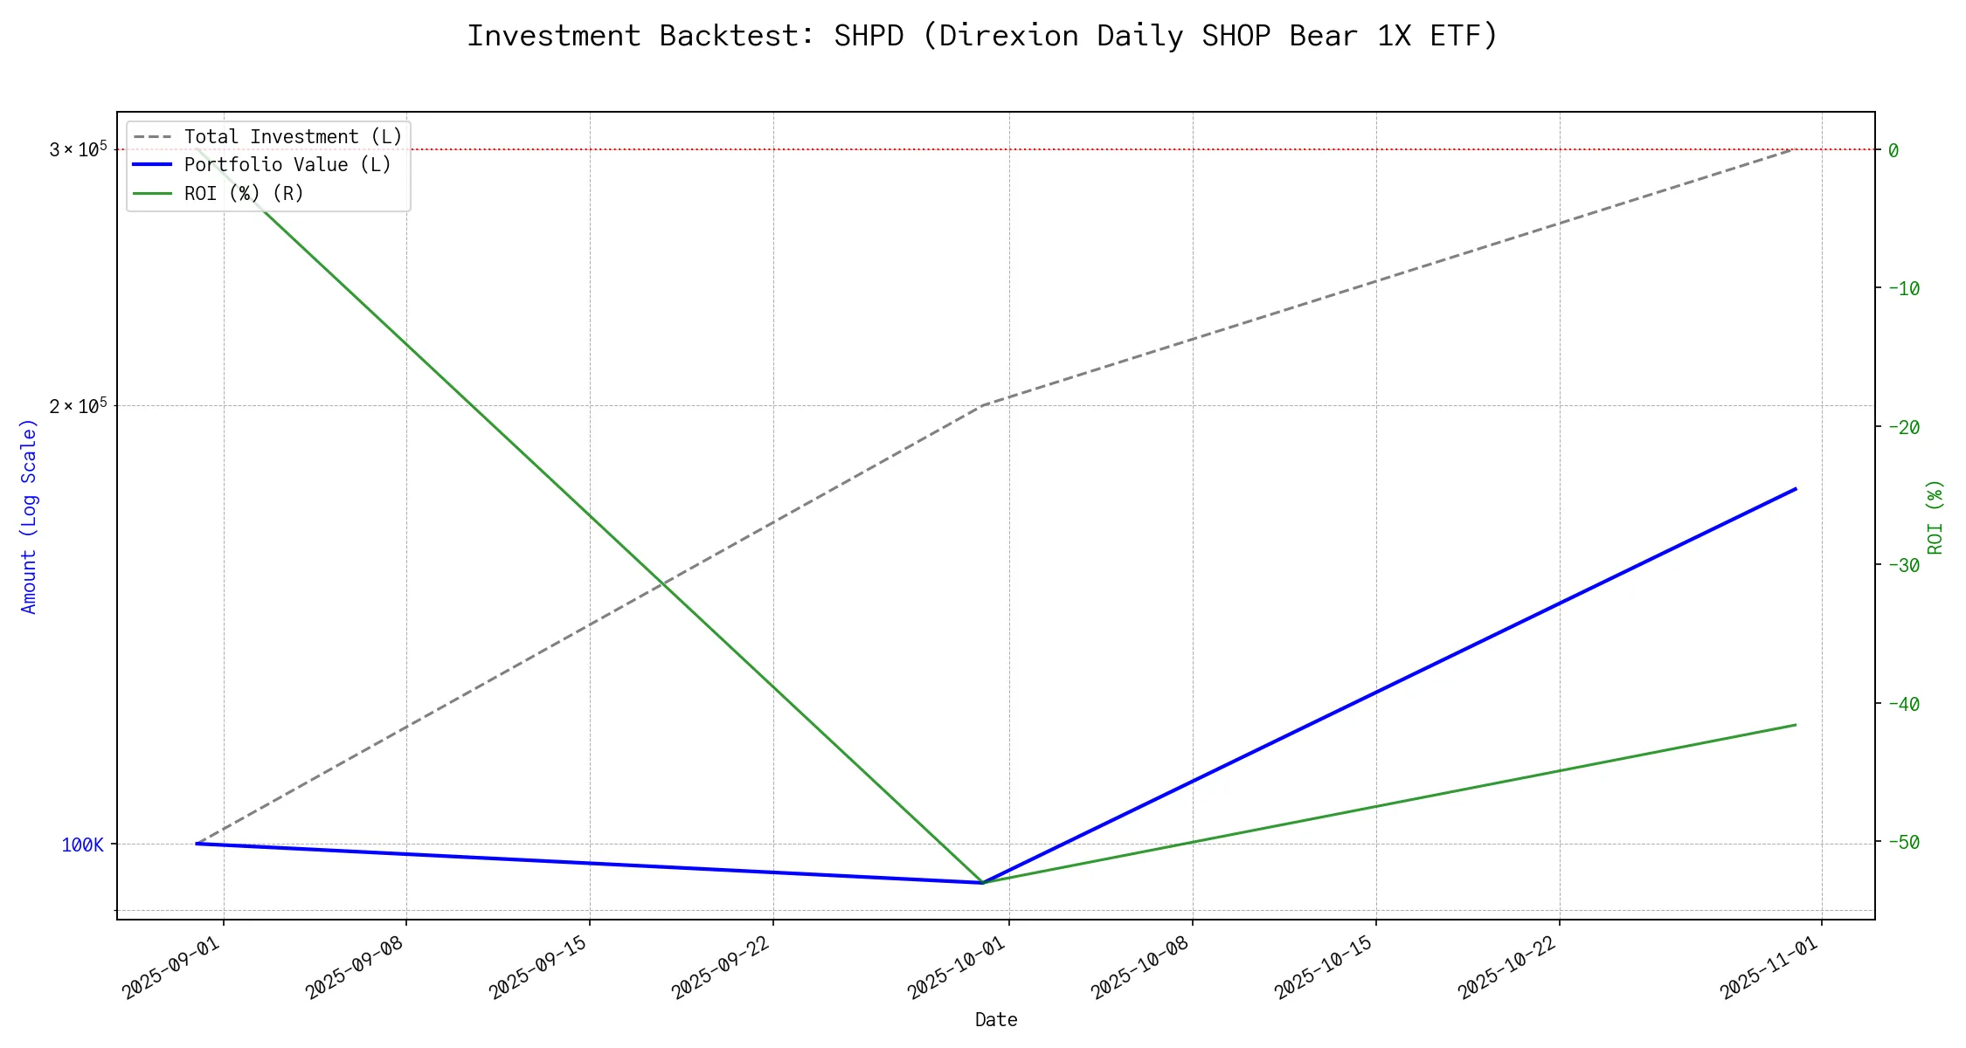Click the -50 tick on ROI axis
The image size is (1966, 1048).
[1904, 842]
